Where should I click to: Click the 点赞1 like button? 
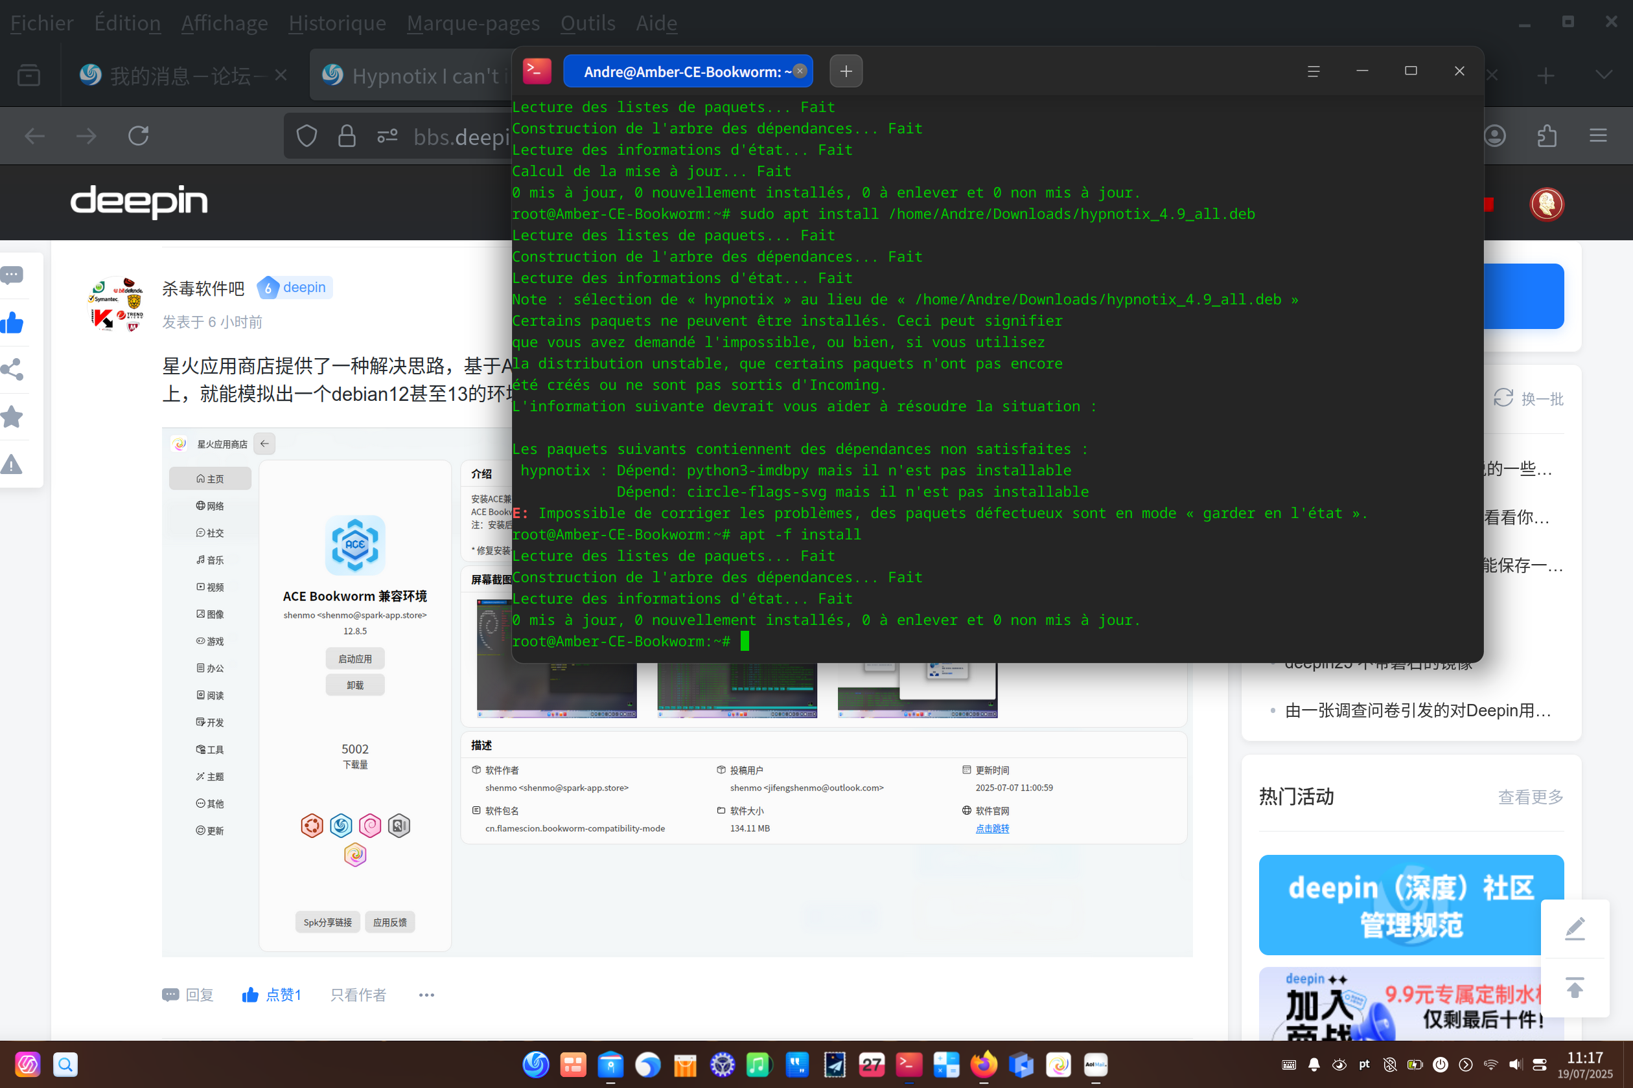point(271,995)
